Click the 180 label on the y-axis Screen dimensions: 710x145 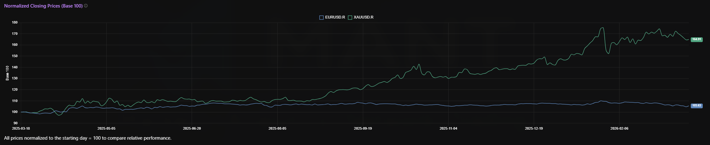[x=15, y=23]
